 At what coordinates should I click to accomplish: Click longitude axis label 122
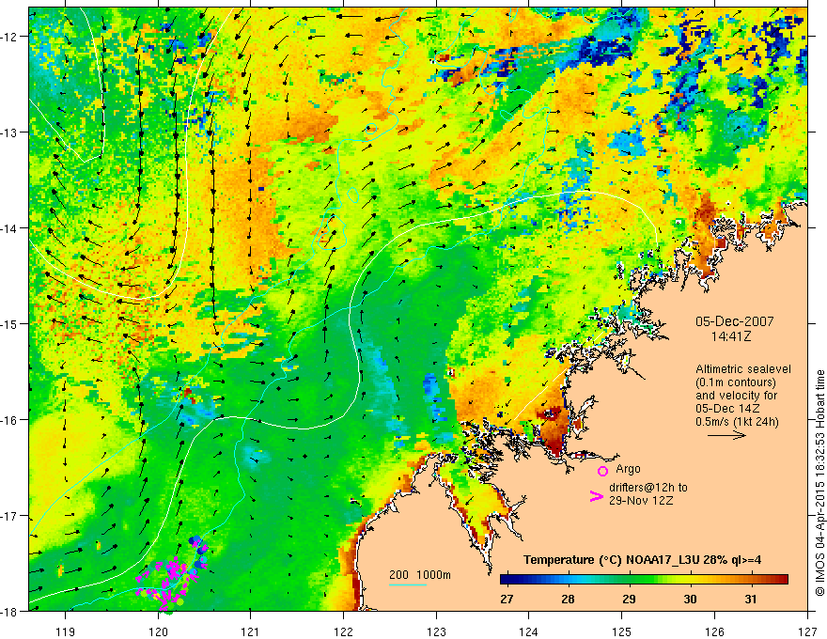click(x=343, y=631)
